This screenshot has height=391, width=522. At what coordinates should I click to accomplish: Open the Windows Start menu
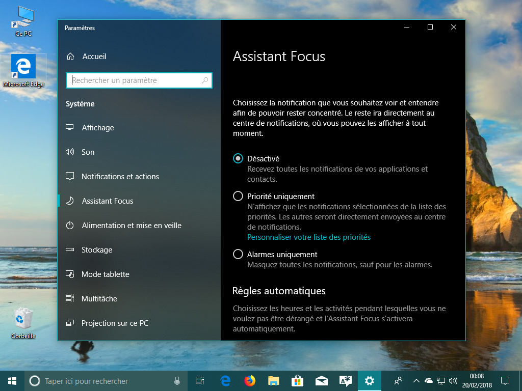tap(12, 381)
